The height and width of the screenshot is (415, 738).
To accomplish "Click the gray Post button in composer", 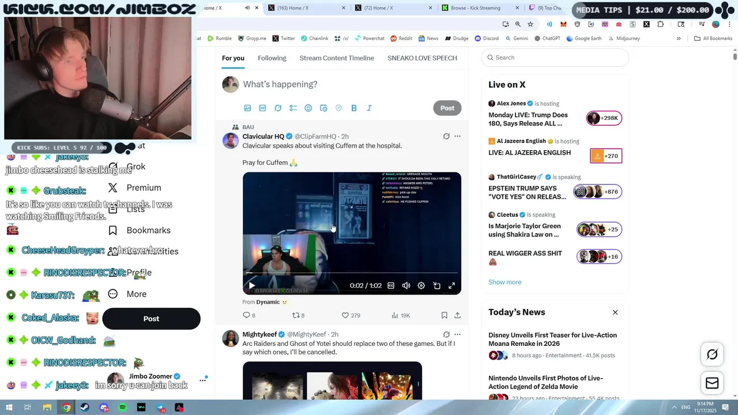I will [447, 108].
